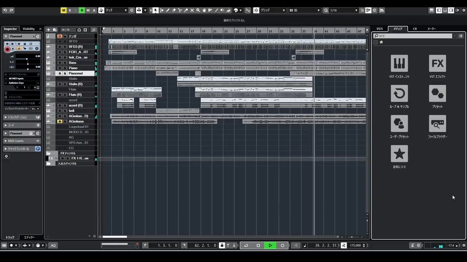The width and height of the screenshot is (467, 262).
Task: Switch to Inspector tab
Action: click(x=10, y=29)
